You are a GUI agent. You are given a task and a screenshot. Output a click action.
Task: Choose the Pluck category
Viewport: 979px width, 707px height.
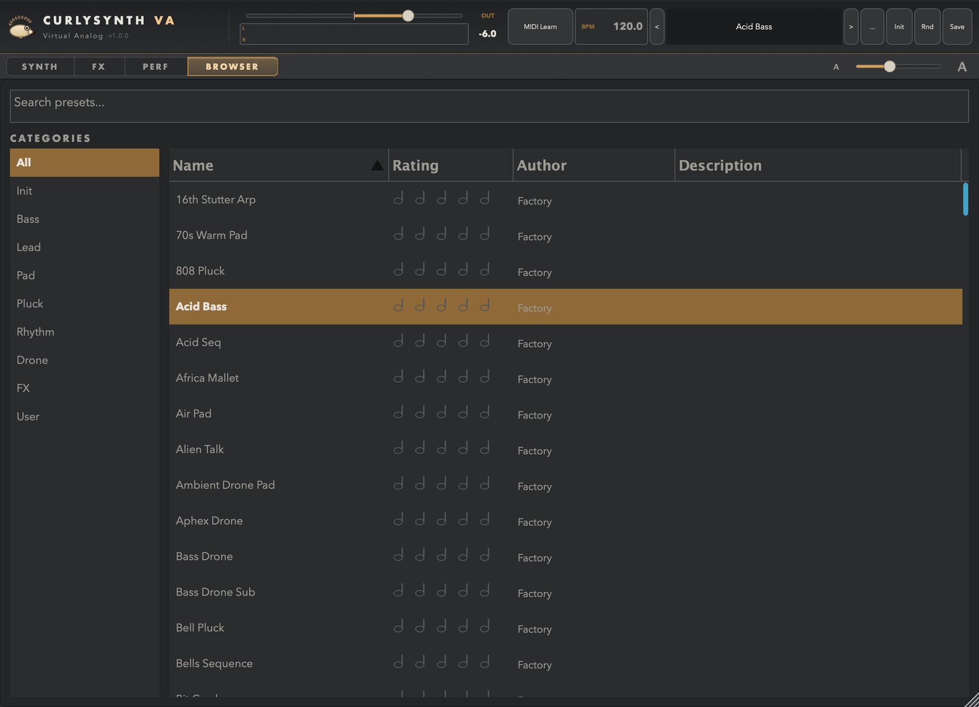click(84, 304)
